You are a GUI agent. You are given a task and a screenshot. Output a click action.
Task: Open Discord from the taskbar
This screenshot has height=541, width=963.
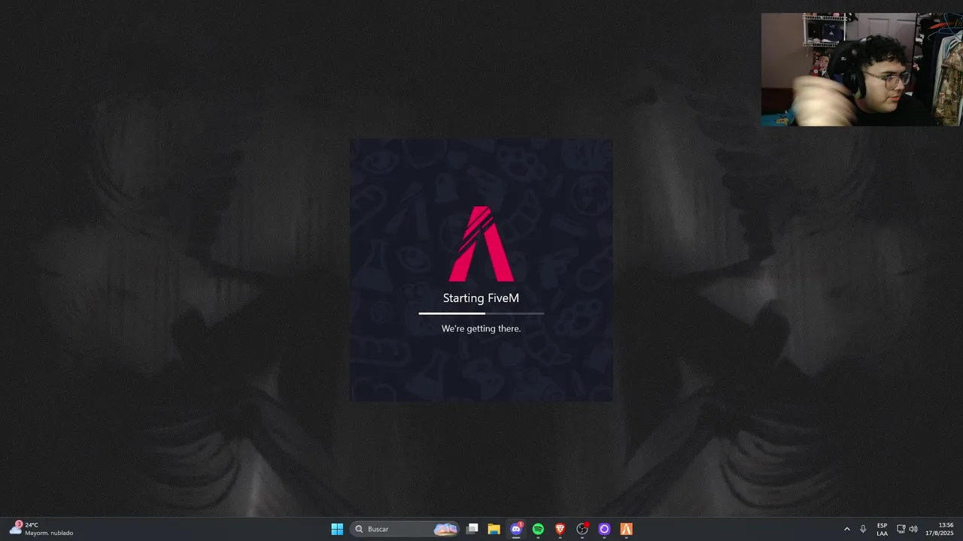[x=516, y=529]
